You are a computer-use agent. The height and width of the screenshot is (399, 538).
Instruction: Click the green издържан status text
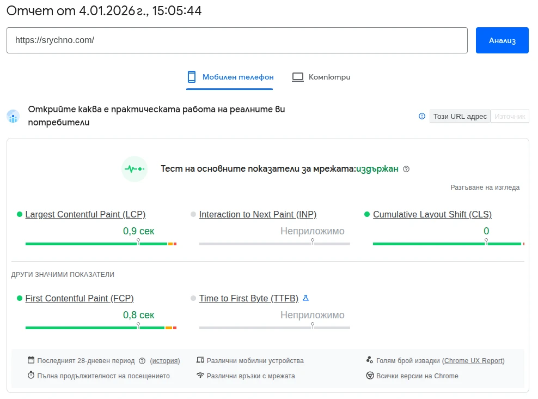point(377,169)
